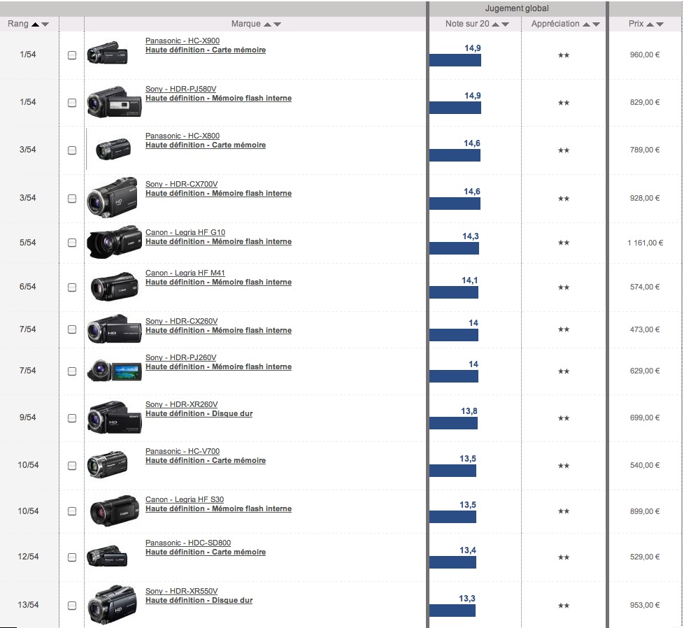Image resolution: width=684 pixels, height=628 pixels.
Task: Tick the checkbox for Panasonic HC-X800
Action: click(72, 150)
